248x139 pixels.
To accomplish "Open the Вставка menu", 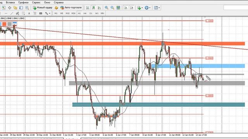I will pos(10,3).
